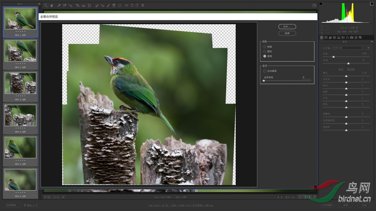Select the Zoom tool in toolbar
This screenshot has width=376, height=211.
(46, 6)
